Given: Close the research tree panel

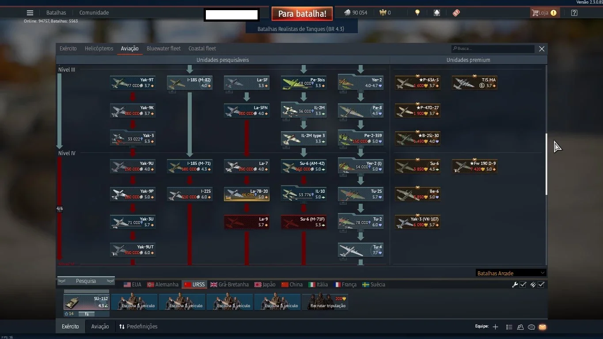Looking at the screenshot, I should tap(542, 49).
